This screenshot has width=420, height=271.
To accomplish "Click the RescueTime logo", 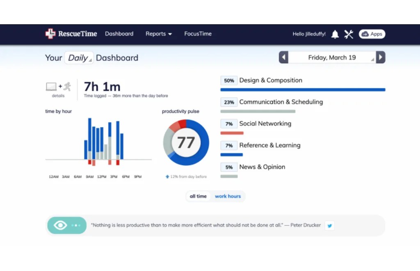I will 71,34.
